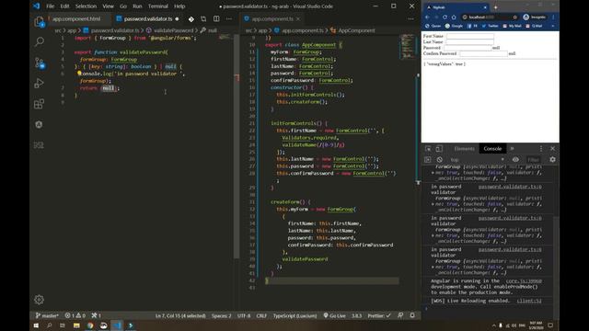Expand the browser bookmarks overflow chevron
The height and width of the screenshot is (331, 589).
pos(553,26)
